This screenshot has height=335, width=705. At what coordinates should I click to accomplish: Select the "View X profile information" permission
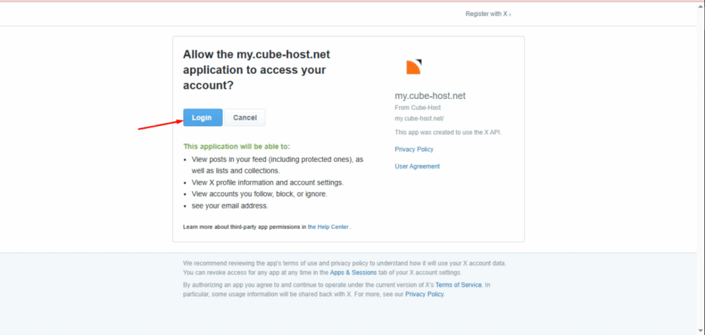tap(267, 182)
